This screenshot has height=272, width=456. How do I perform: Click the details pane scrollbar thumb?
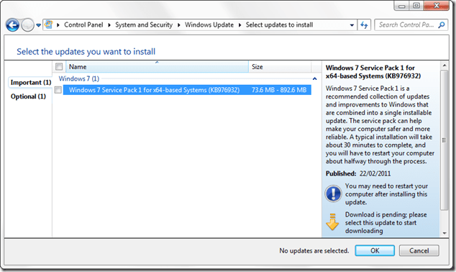(x=444, y=140)
